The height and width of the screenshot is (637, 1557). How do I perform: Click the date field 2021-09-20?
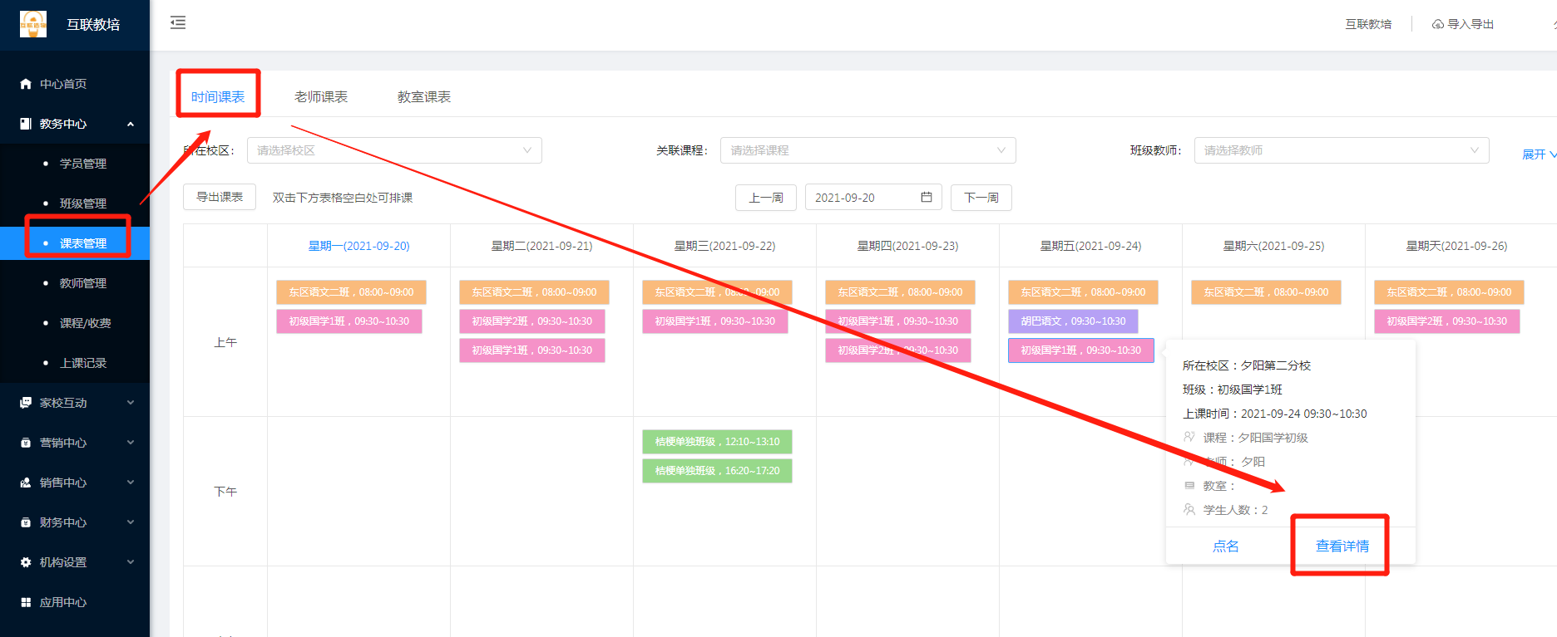click(x=873, y=198)
